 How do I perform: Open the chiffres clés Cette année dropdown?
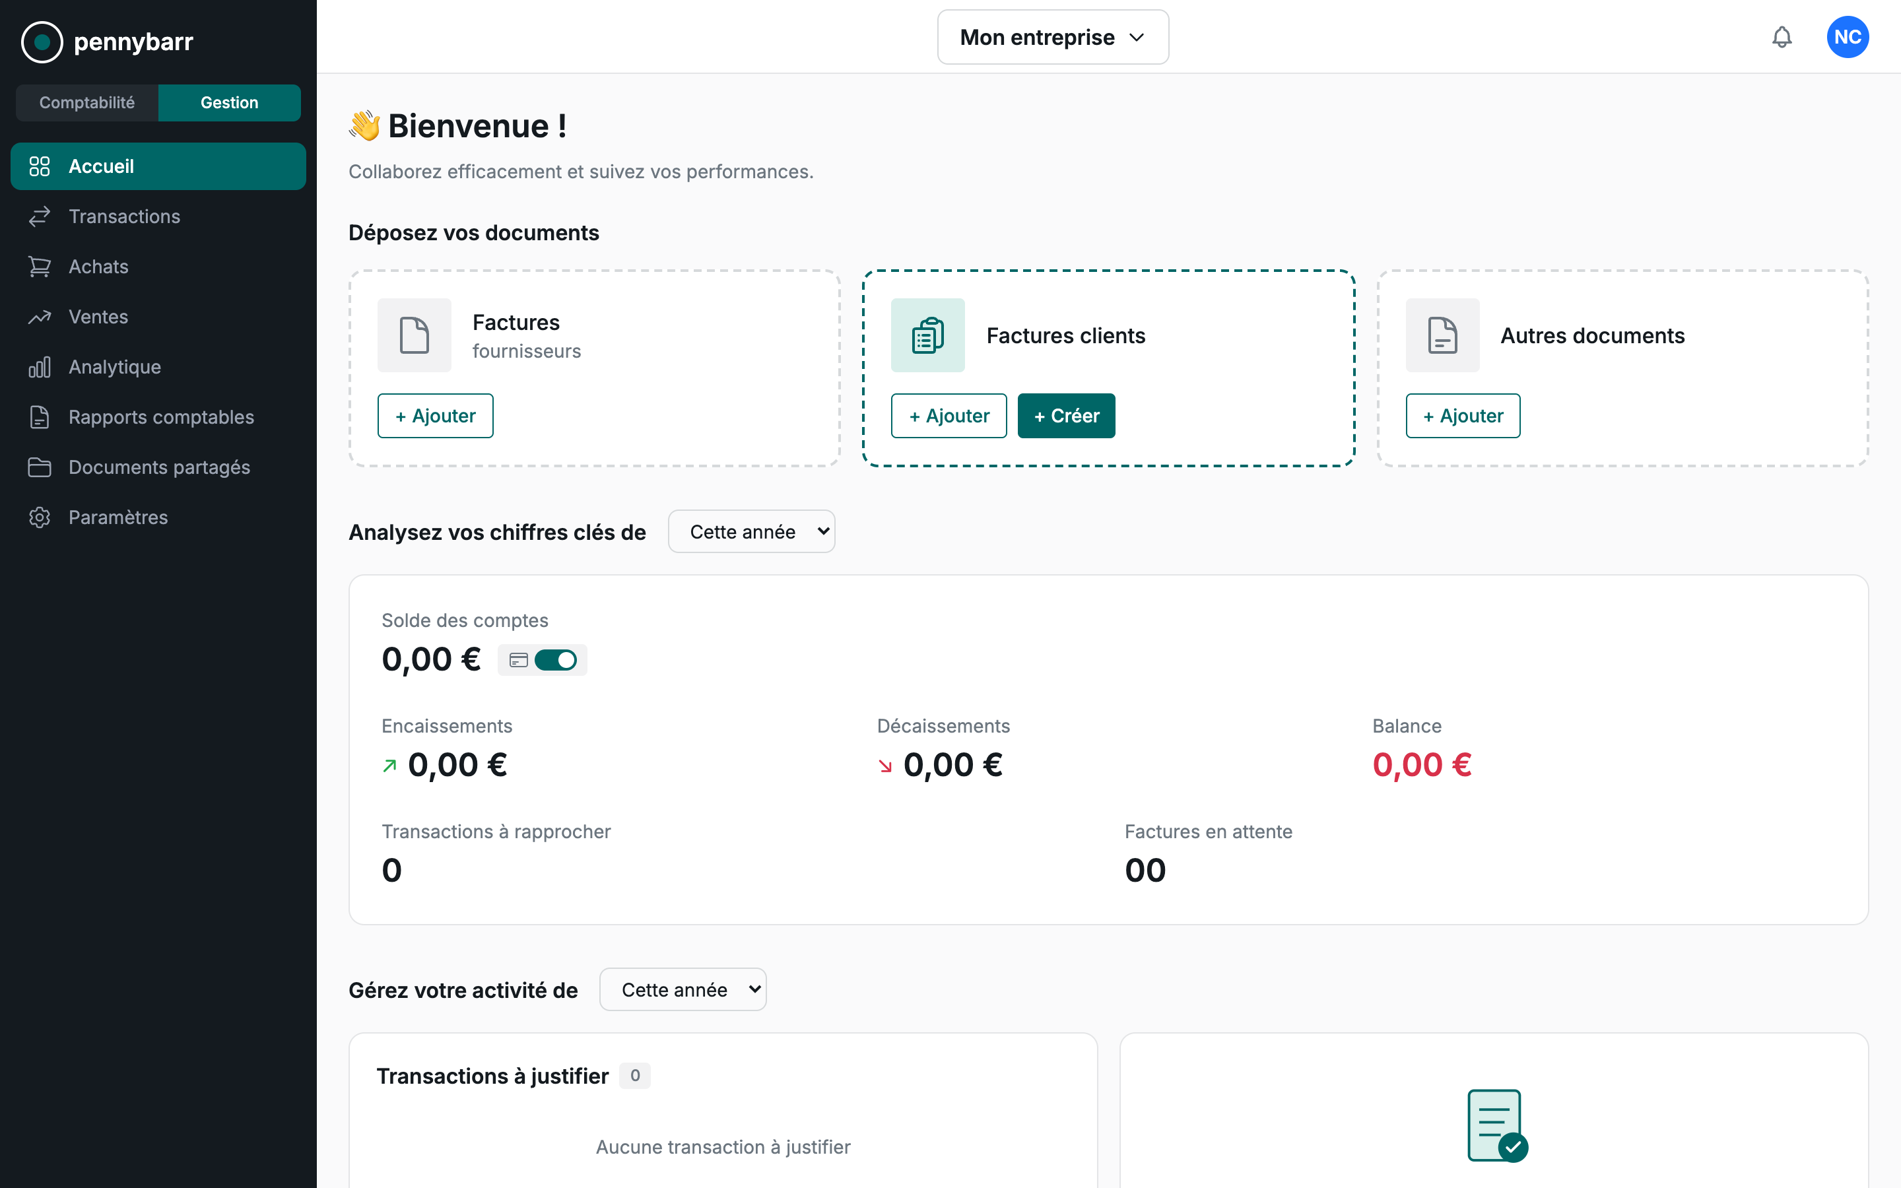click(751, 532)
